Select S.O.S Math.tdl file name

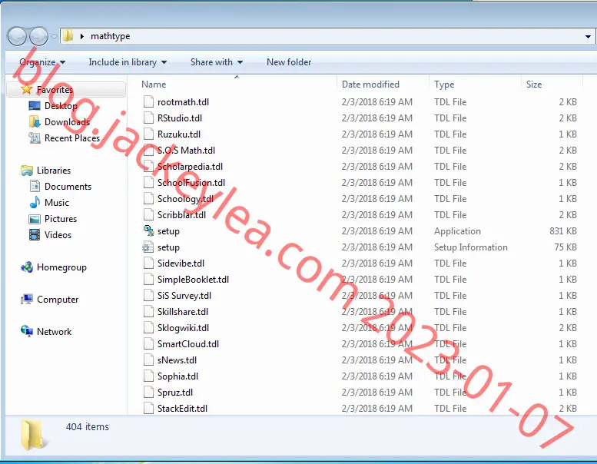coord(186,151)
